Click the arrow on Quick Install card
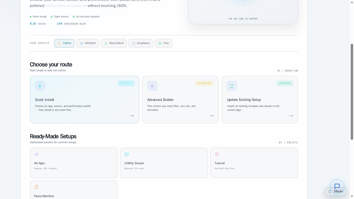This screenshot has height=199, width=354. click(132, 116)
